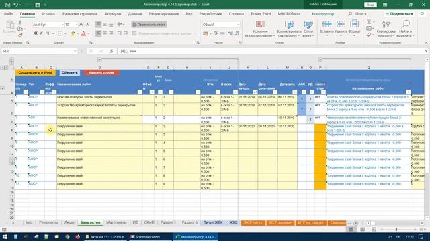Open Форматировать как таблицу gallery
The width and height of the screenshot is (430, 241).
pyautogui.click(x=289, y=29)
